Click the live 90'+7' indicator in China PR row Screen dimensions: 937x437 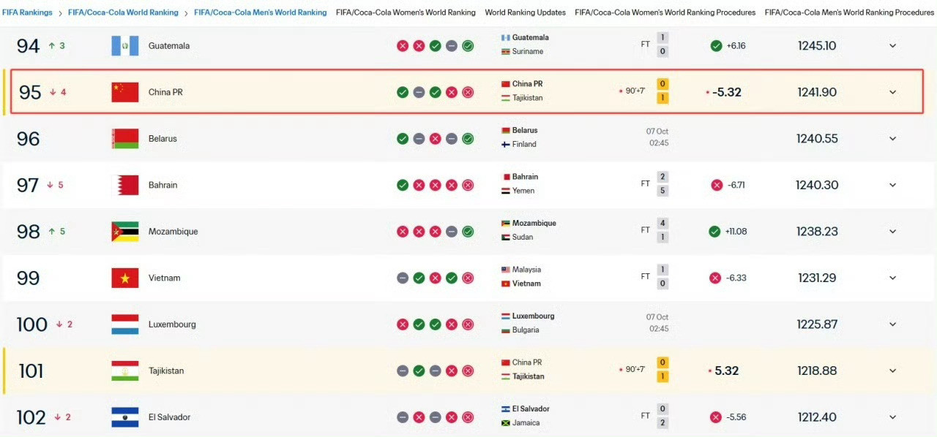632,91
